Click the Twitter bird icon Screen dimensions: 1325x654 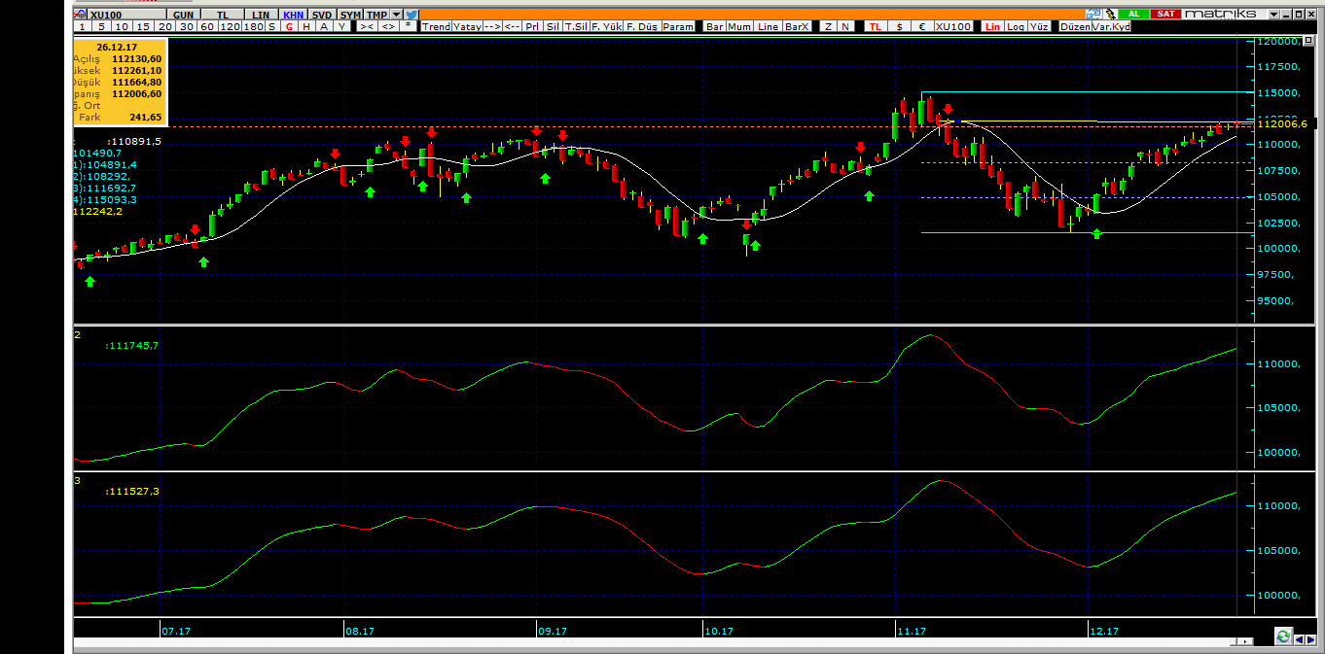[x=412, y=15]
